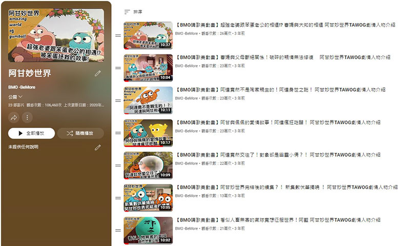
Task: Open BMO -BeMore channel name under second video
Action: (187, 66)
